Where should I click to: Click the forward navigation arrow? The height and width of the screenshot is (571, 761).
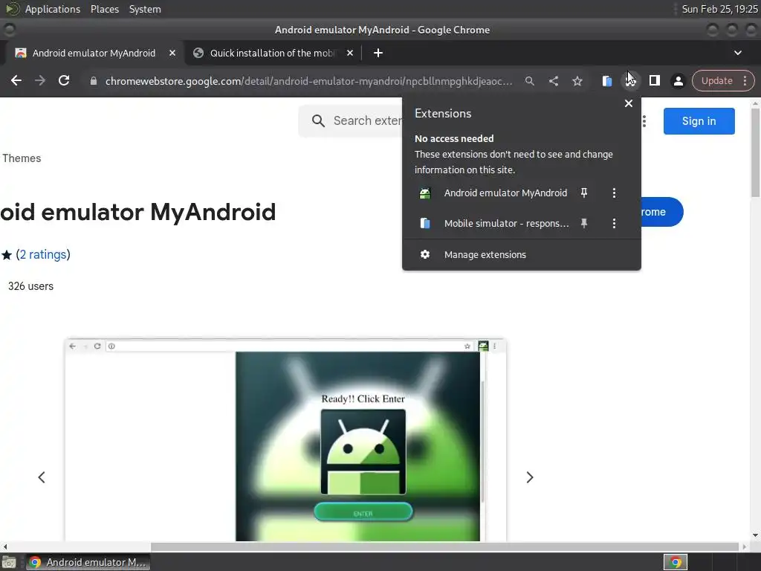[x=40, y=80]
